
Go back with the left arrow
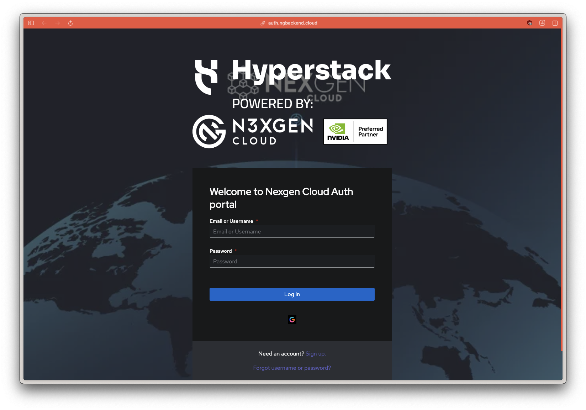[44, 23]
